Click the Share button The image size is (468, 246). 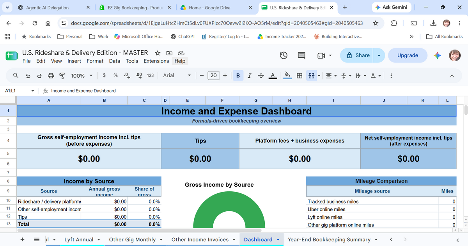pos(357,55)
